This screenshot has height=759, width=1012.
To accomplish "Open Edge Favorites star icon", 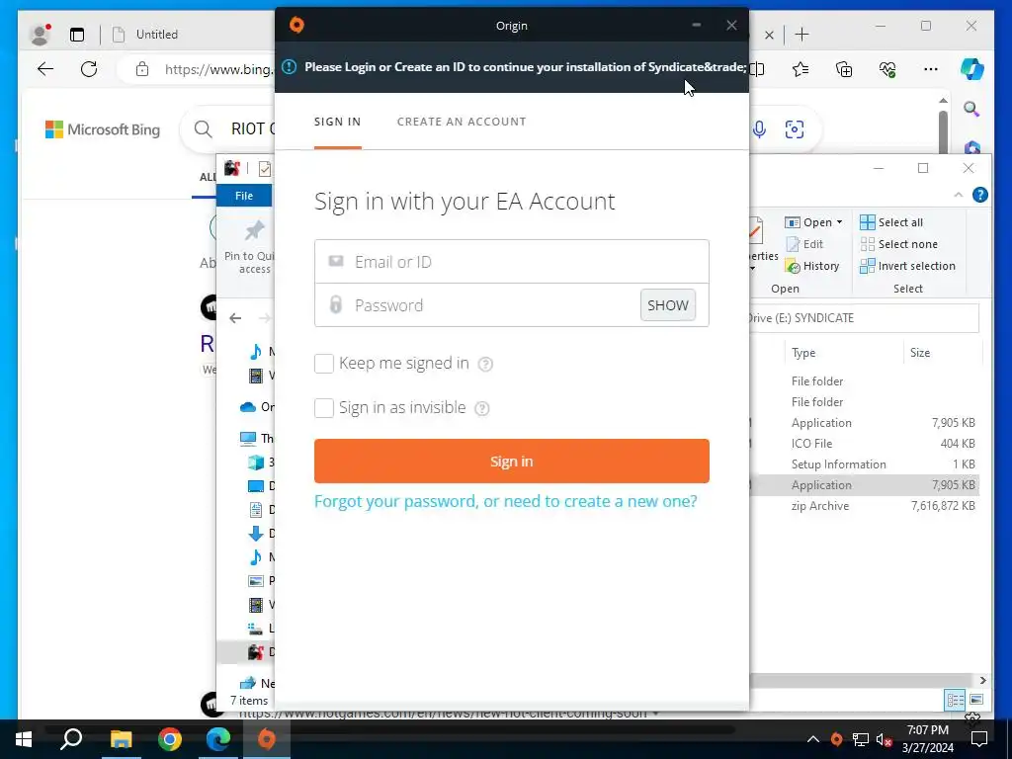I will pyautogui.click(x=801, y=69).
